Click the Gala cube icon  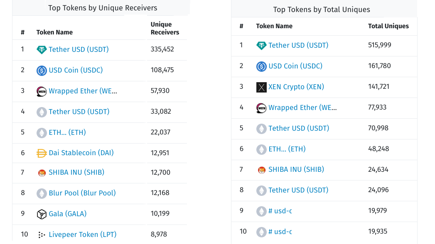coord(42,214)
